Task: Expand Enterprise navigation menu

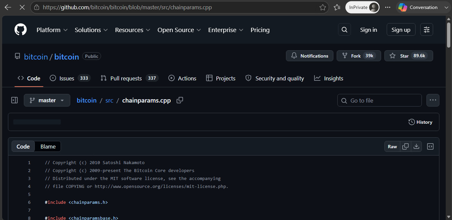Action: coord(226,30)
